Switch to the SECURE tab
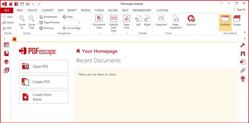The height and width of the screenshot is (123, 249). [x=113, y=10]
